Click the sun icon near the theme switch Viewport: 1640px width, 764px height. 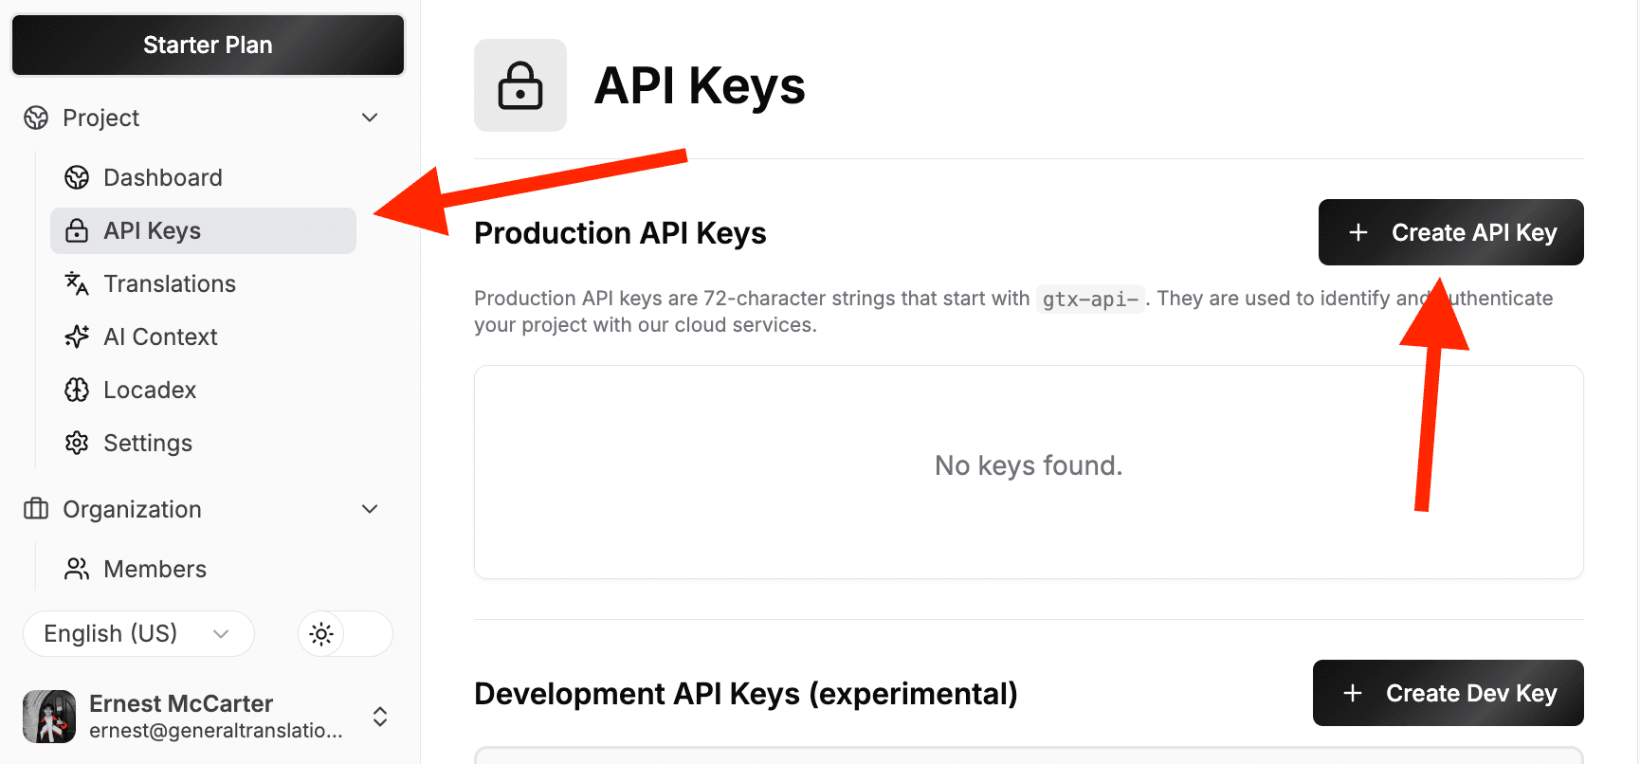pos(321,633)
